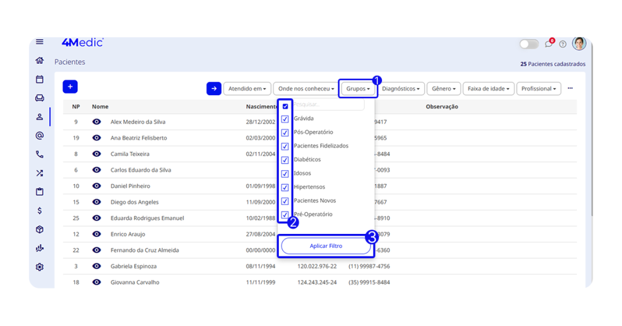Flip the toggle switch in top bar

[x=528, y=44]
